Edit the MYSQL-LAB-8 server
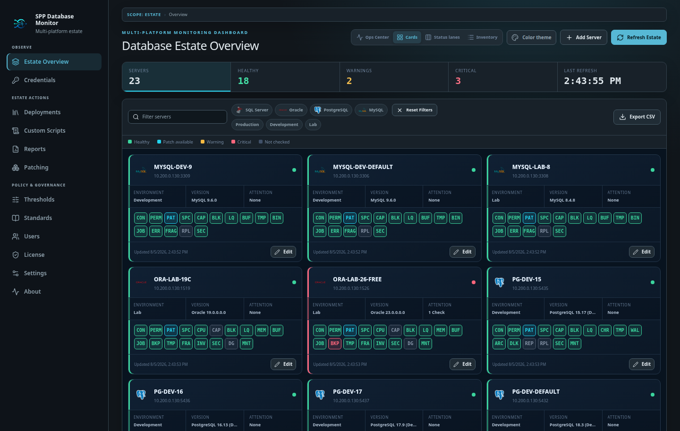Viewport: 680px width, 431px height. click(x=642, y=252)
